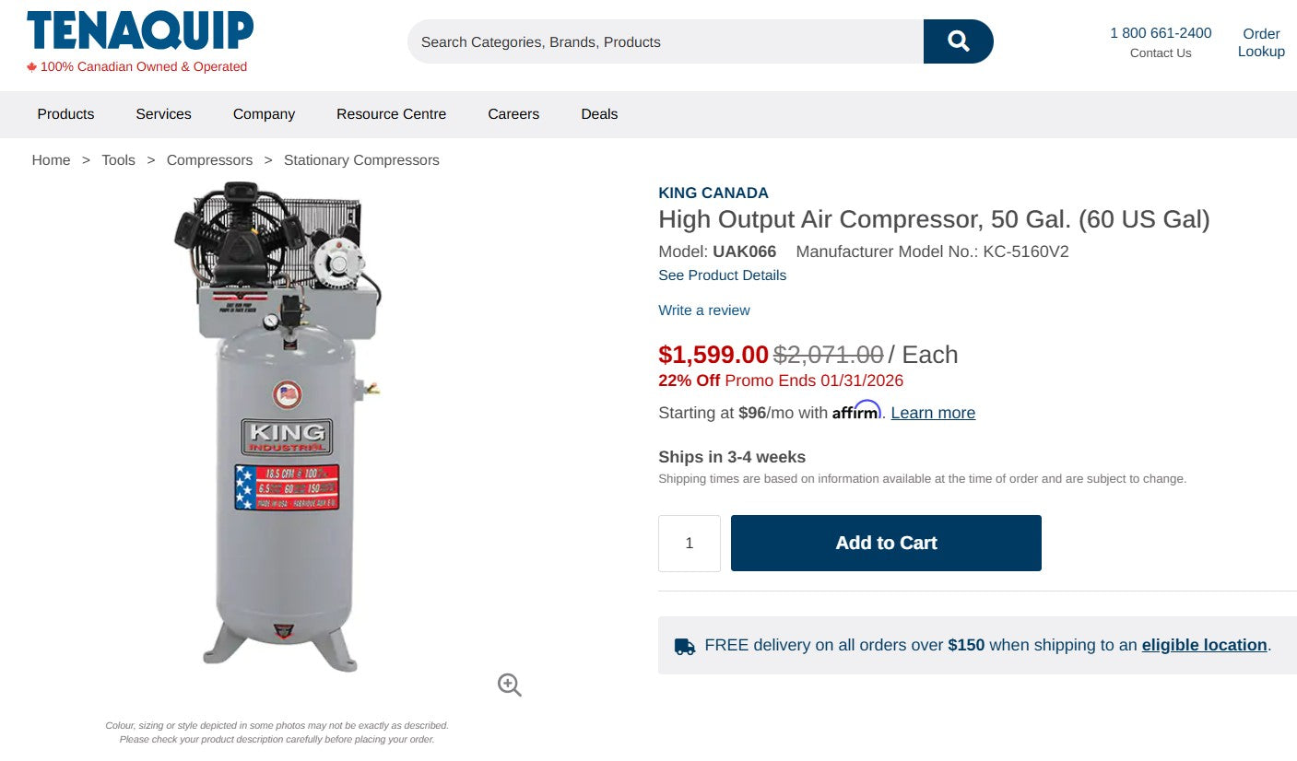
Task: Click the quantity input field
Action: point(689,543)
